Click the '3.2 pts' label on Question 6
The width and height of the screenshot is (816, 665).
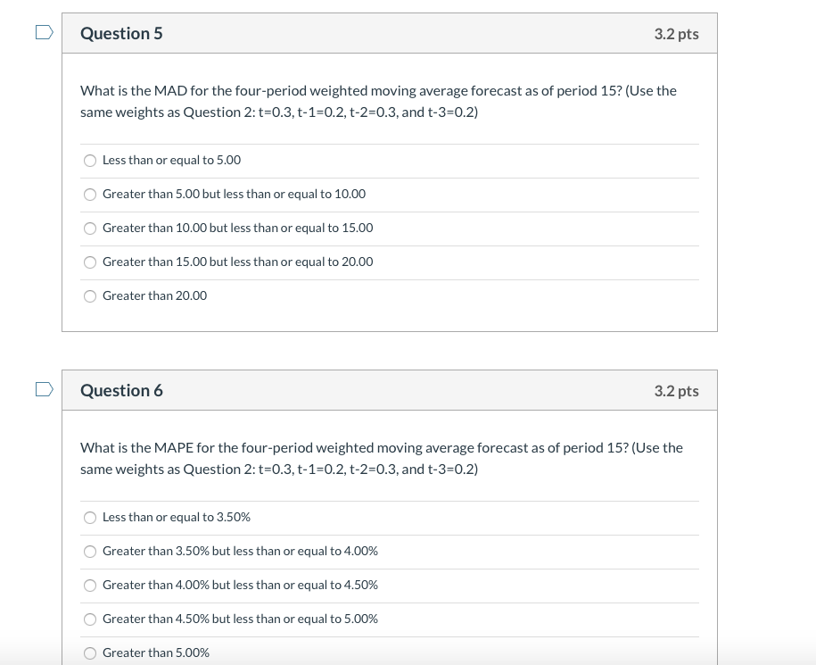(676, 390)
